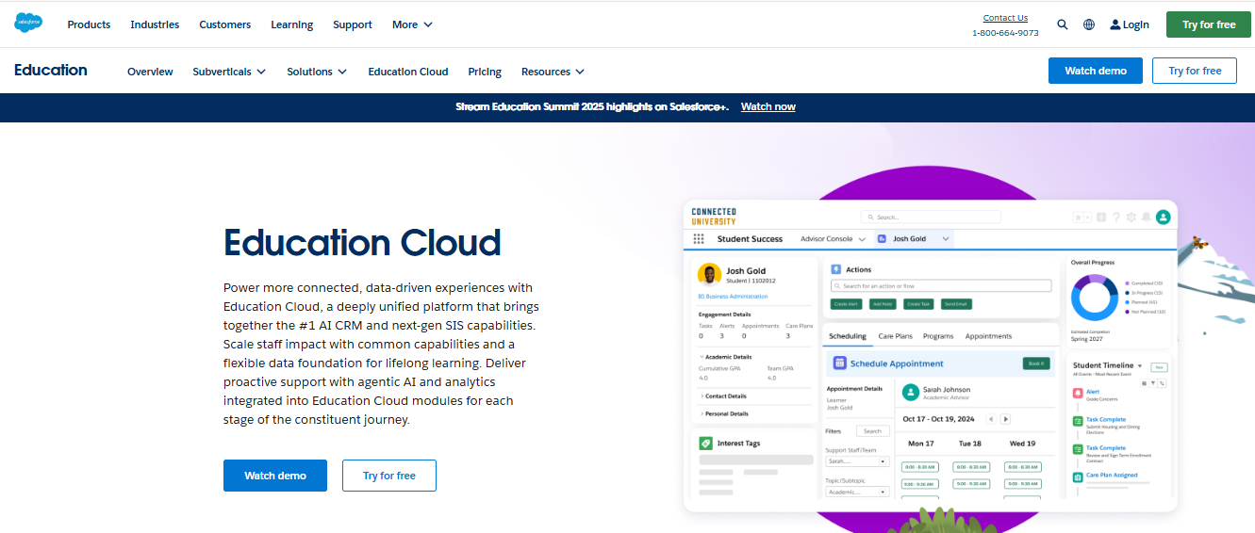Click Josh Gold's profile photo
1255x533 pixels.
(709, 274)
